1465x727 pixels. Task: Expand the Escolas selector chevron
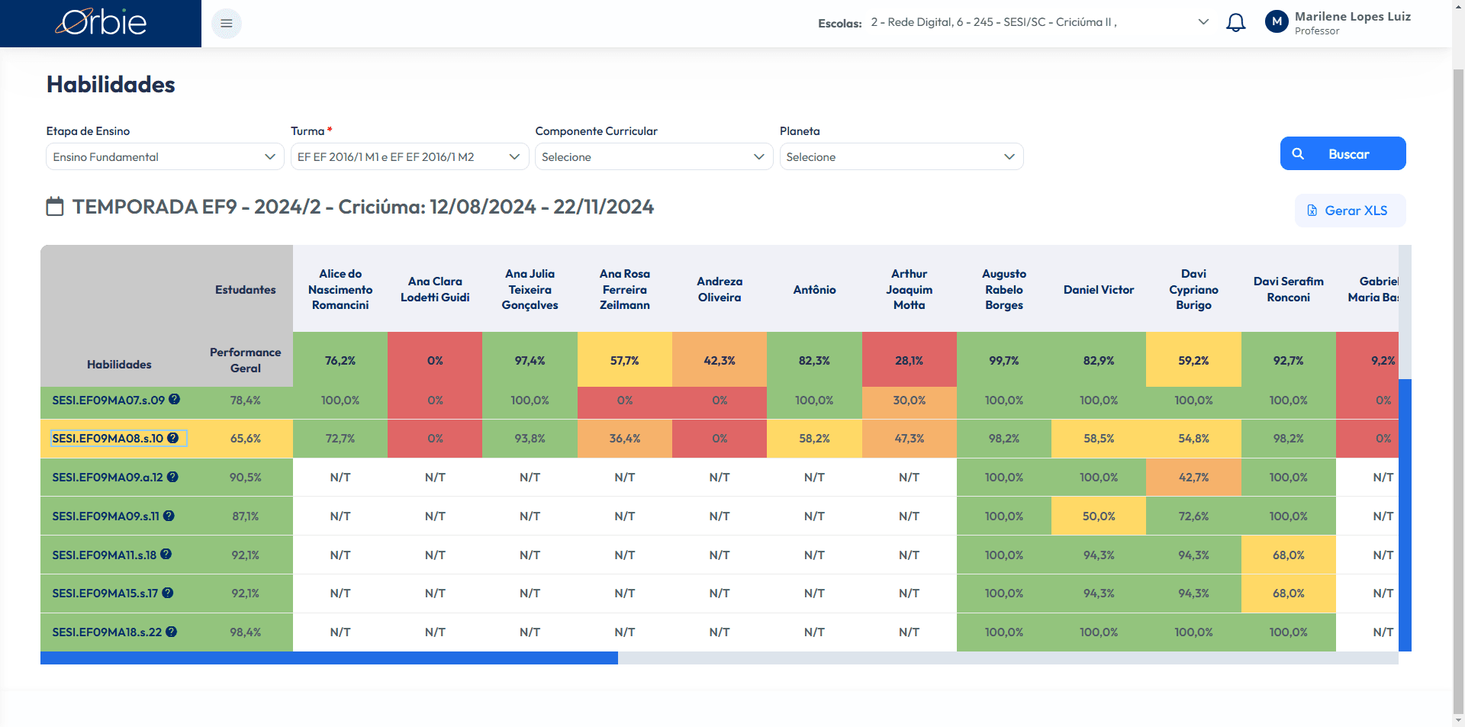1203,22
